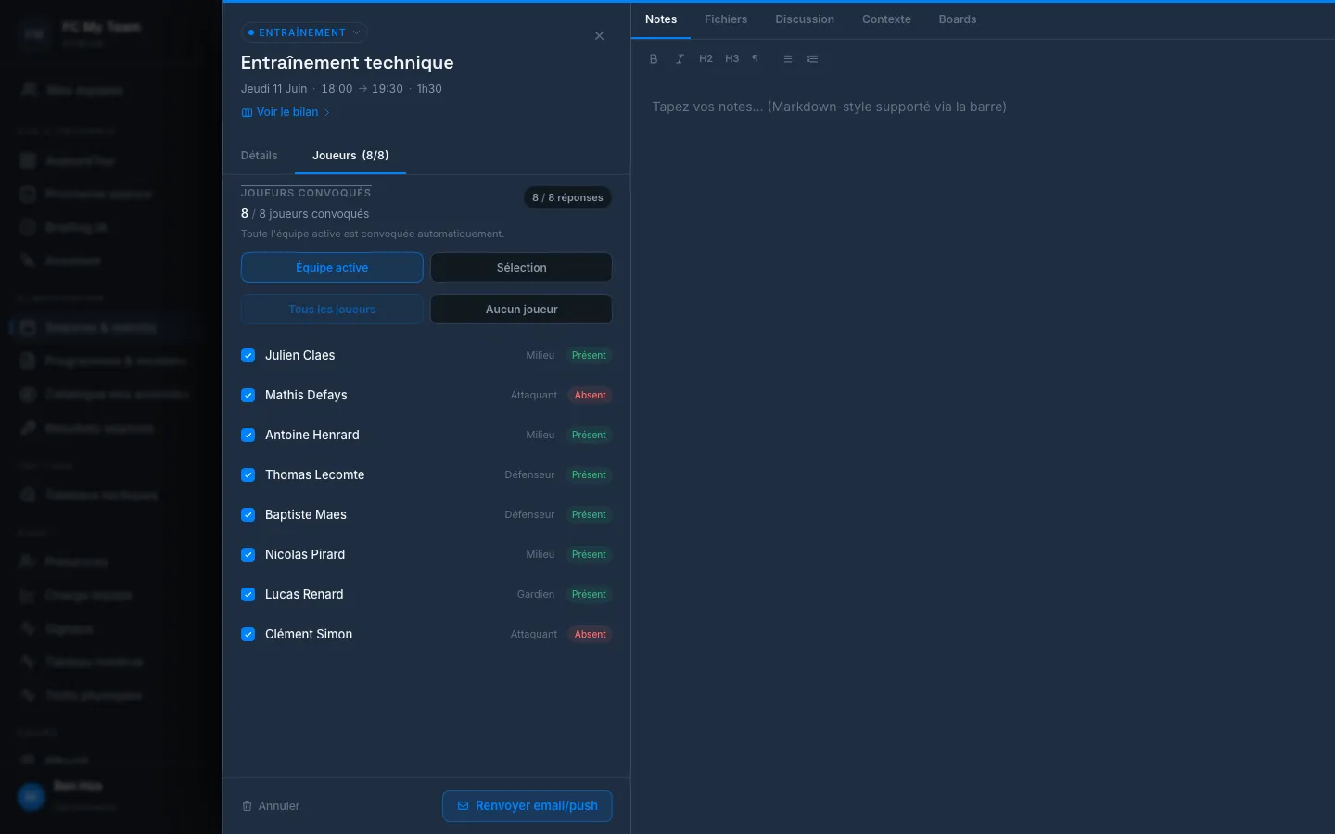Viewport: 1335px width, 834px height.
Task: Click Lucas Renard Présent status badge
Action: tap(589, 595)
